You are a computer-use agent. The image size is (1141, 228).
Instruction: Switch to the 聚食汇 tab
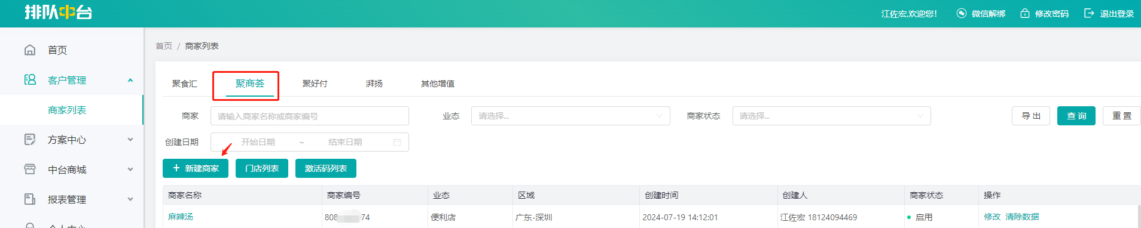185,84
